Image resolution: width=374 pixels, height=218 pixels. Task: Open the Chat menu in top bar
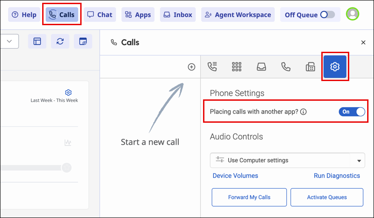99,15
